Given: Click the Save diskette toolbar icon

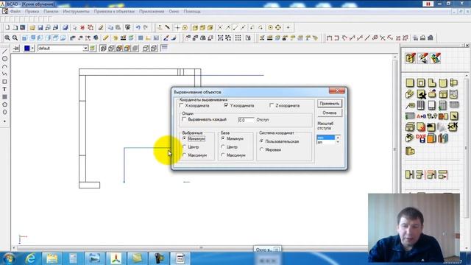Looking at the screenshot, I should 40,28.
